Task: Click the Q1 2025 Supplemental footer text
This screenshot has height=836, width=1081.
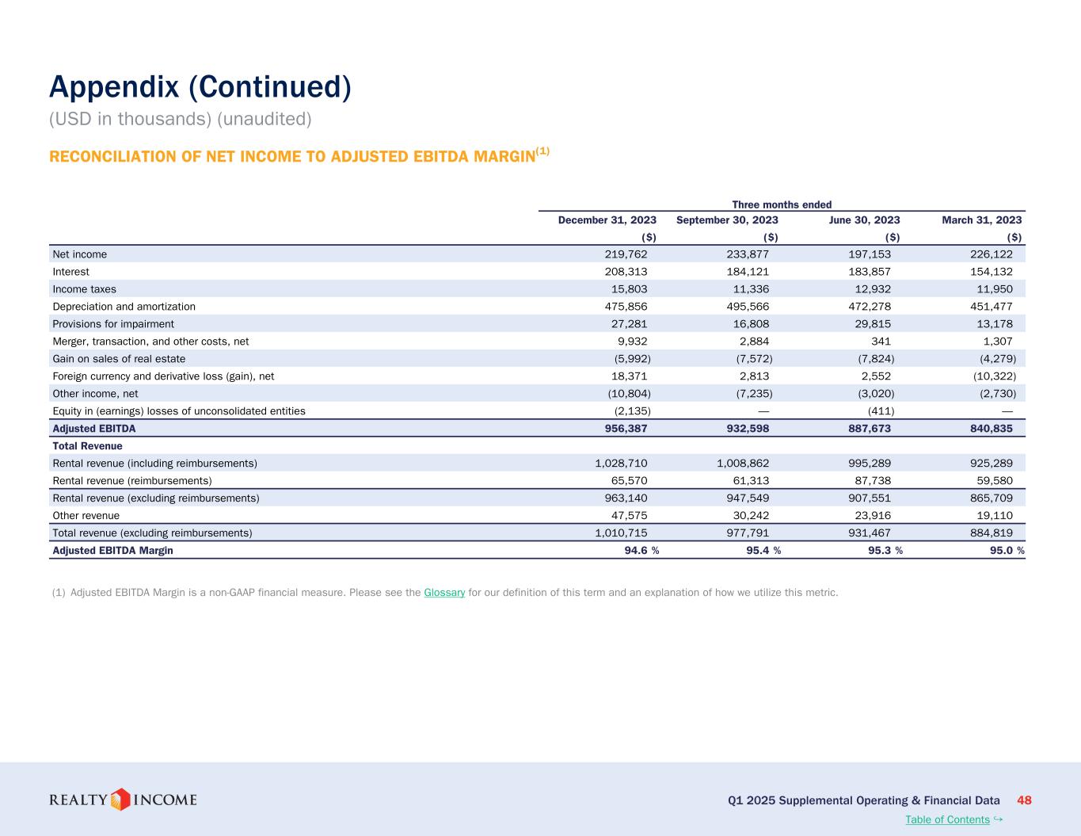Action: click(x=863, y=800)
